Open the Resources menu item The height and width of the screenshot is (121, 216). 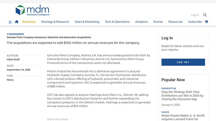(175, 22)
